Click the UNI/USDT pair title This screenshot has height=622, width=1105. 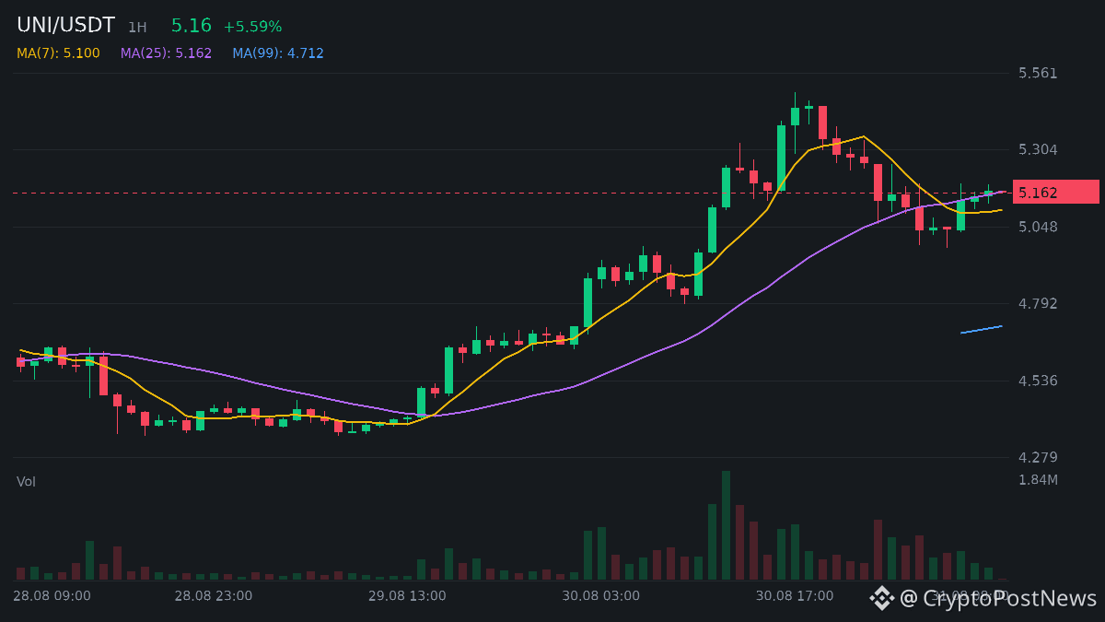pos(66,26)
